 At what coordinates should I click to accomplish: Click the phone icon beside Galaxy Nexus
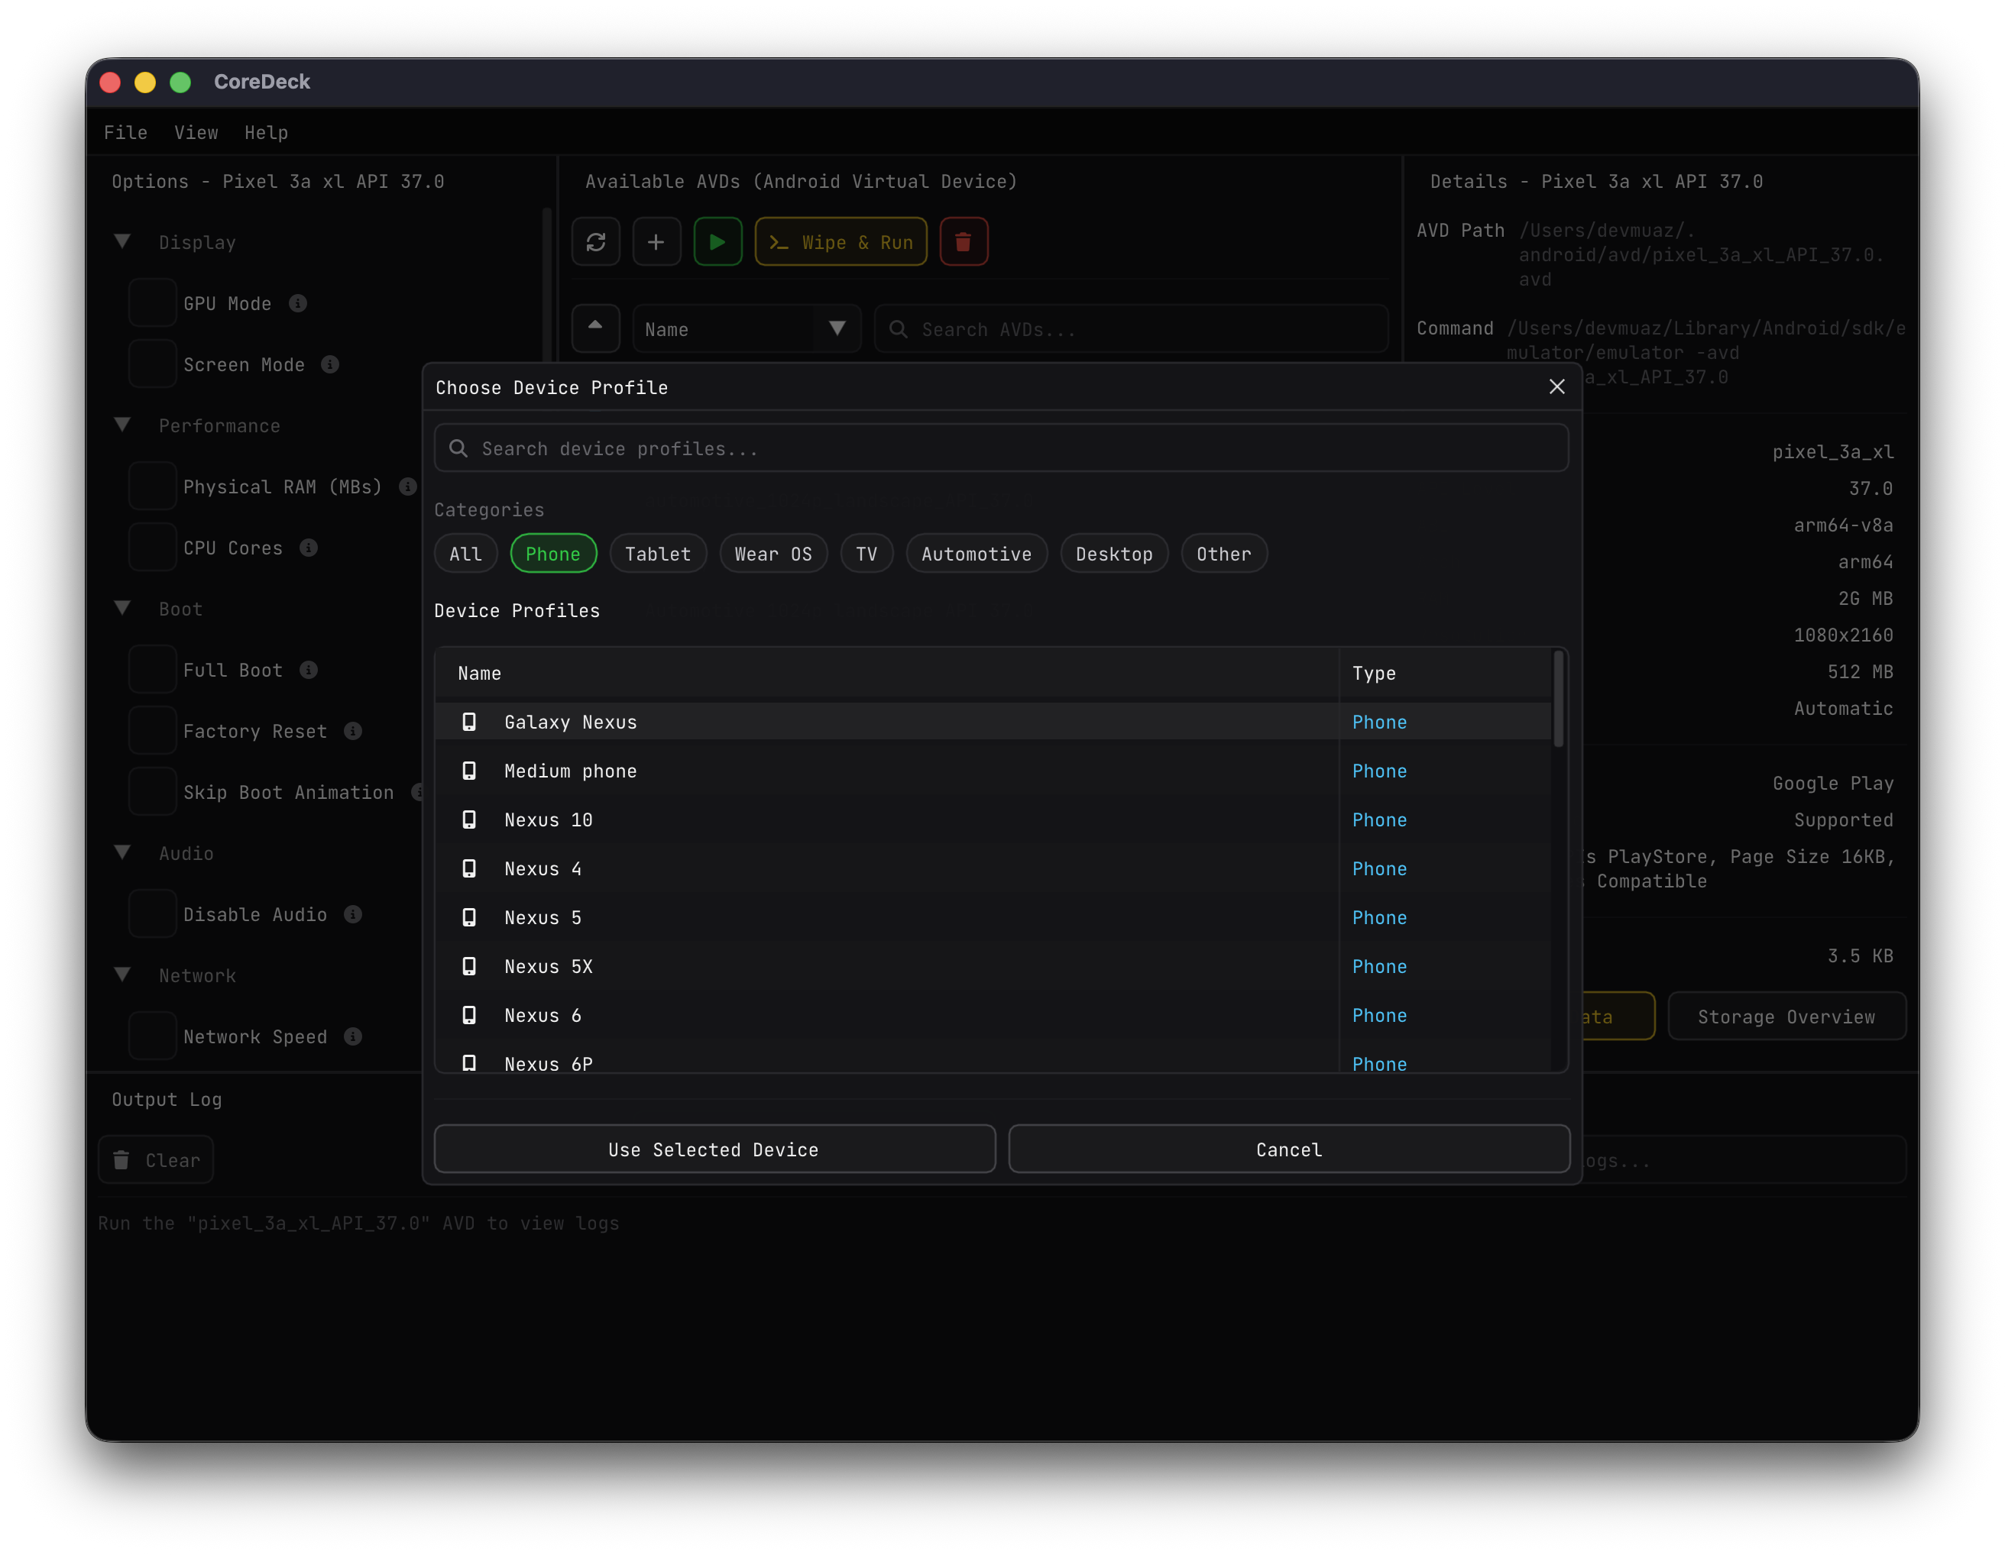469,722
